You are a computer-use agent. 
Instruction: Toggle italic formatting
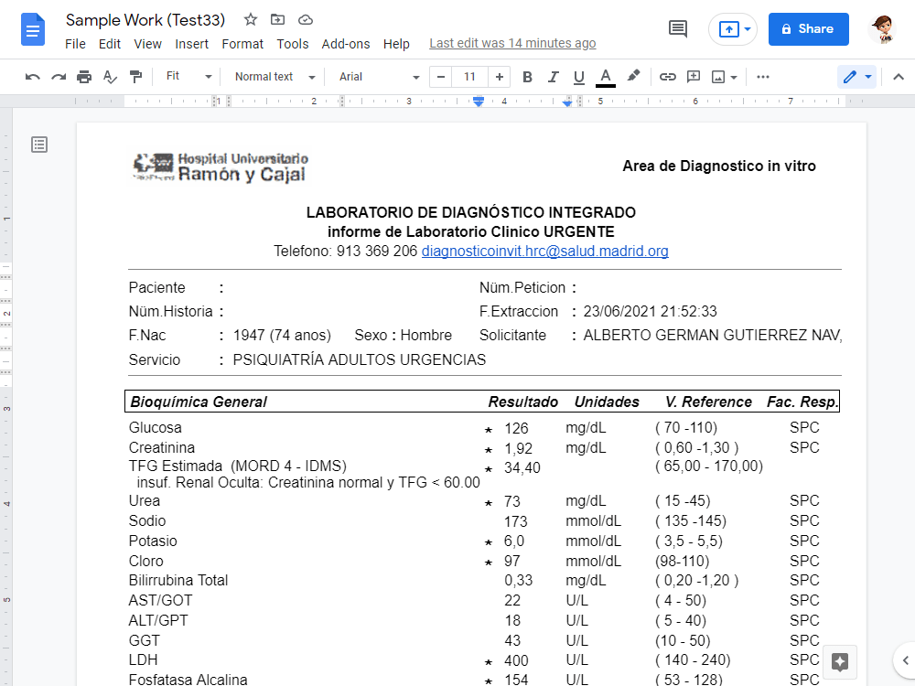click(553, 77)
